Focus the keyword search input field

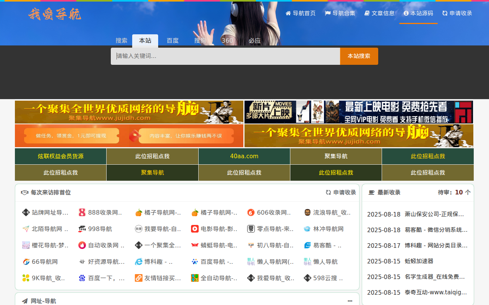click(x=225, y=56)
